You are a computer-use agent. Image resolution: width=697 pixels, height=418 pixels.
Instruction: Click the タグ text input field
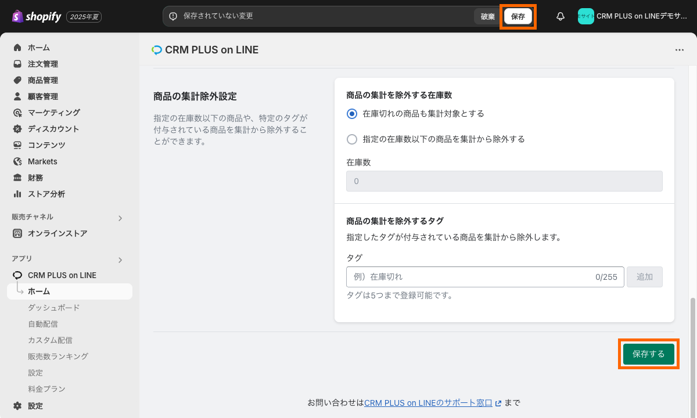(x=485, y=277)
